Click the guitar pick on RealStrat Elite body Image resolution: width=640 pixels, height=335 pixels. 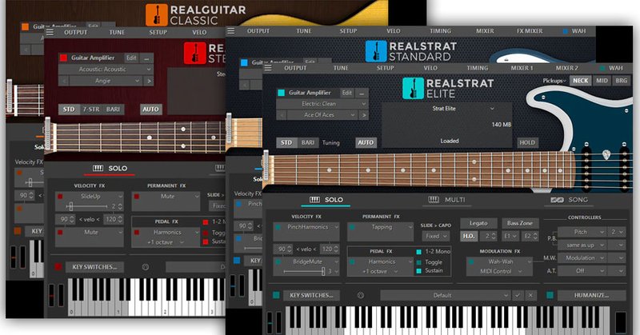(606, 154)
